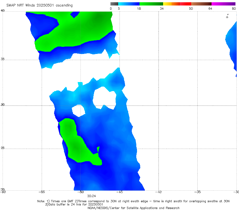Click the "64" label under the color scale

(210, 8)
